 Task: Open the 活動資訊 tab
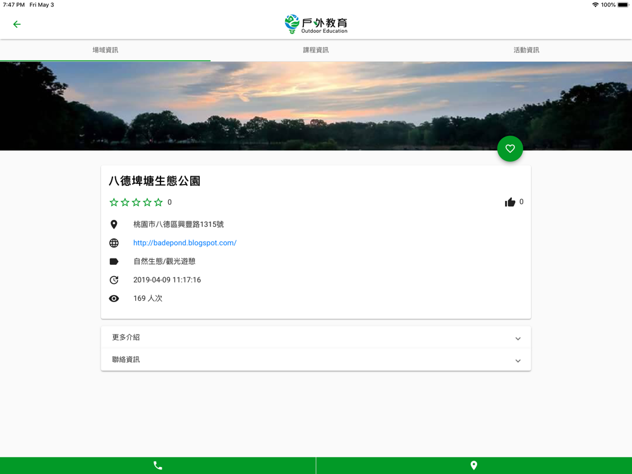tap(526, 50)
